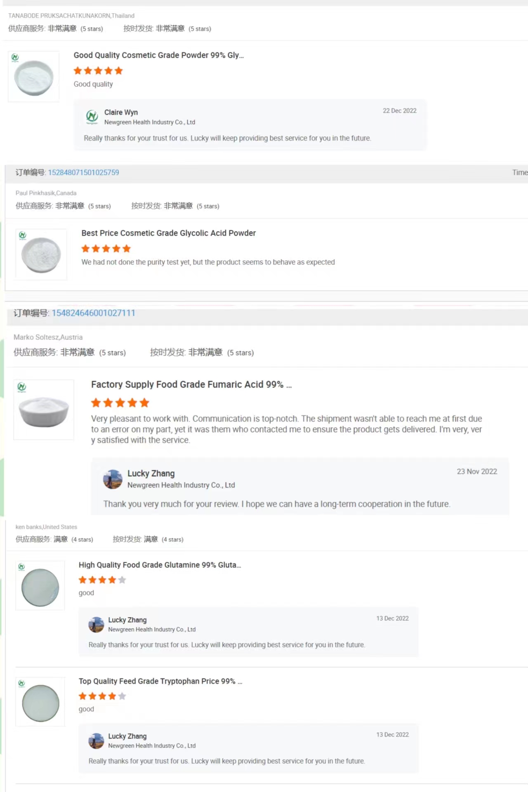This screenshot has height=792, width=528.
Task: Click the Glycolic Acid Powder product thumbnail
Action: 41,255
